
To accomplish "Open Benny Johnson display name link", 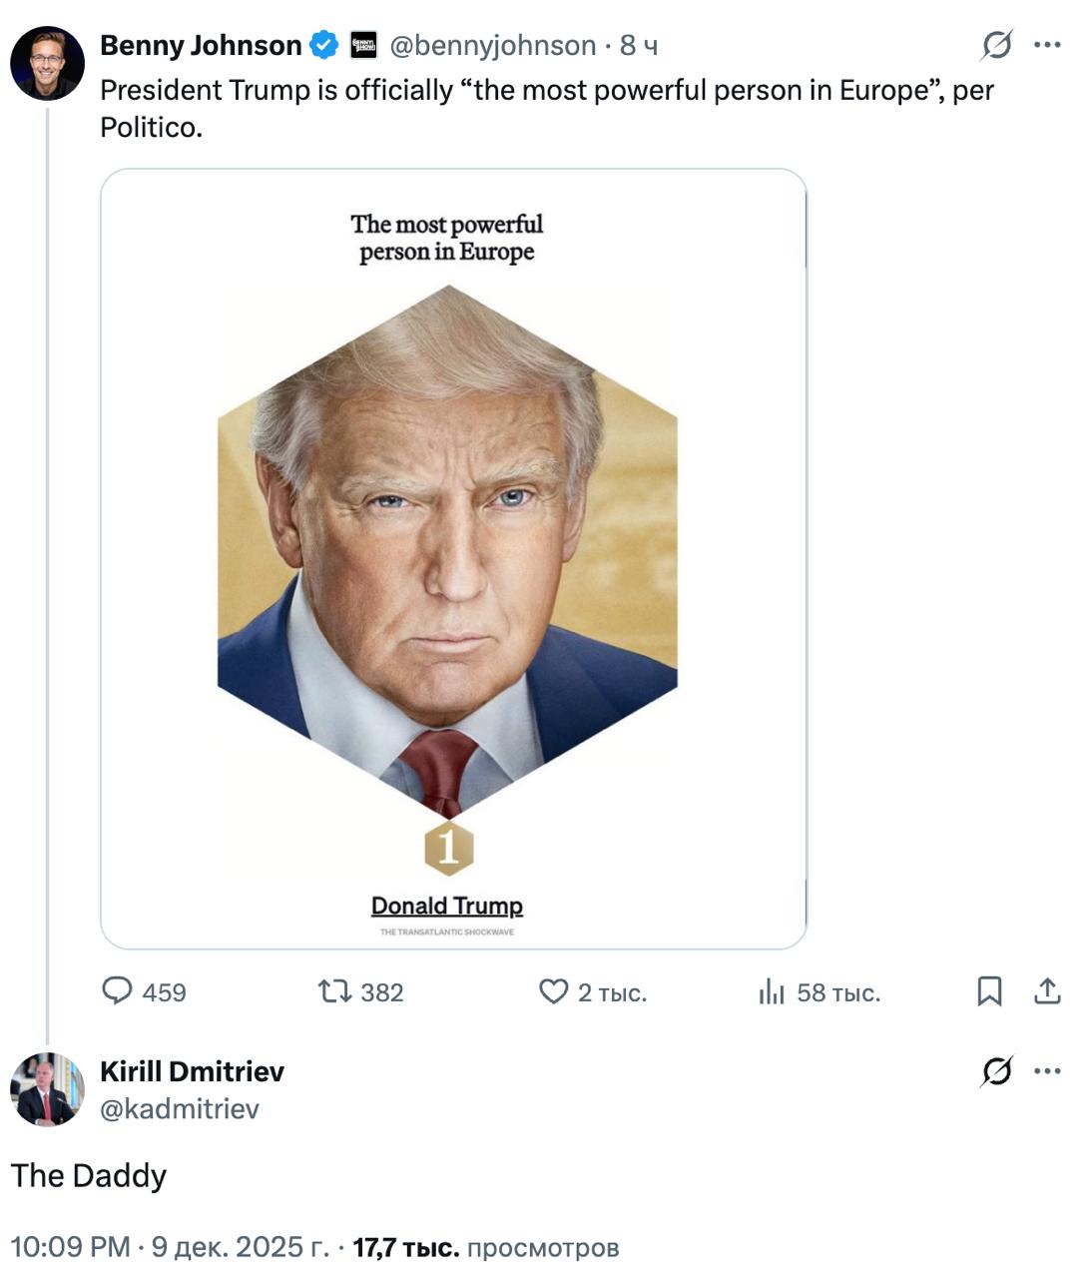I will [x=201, y=45].
